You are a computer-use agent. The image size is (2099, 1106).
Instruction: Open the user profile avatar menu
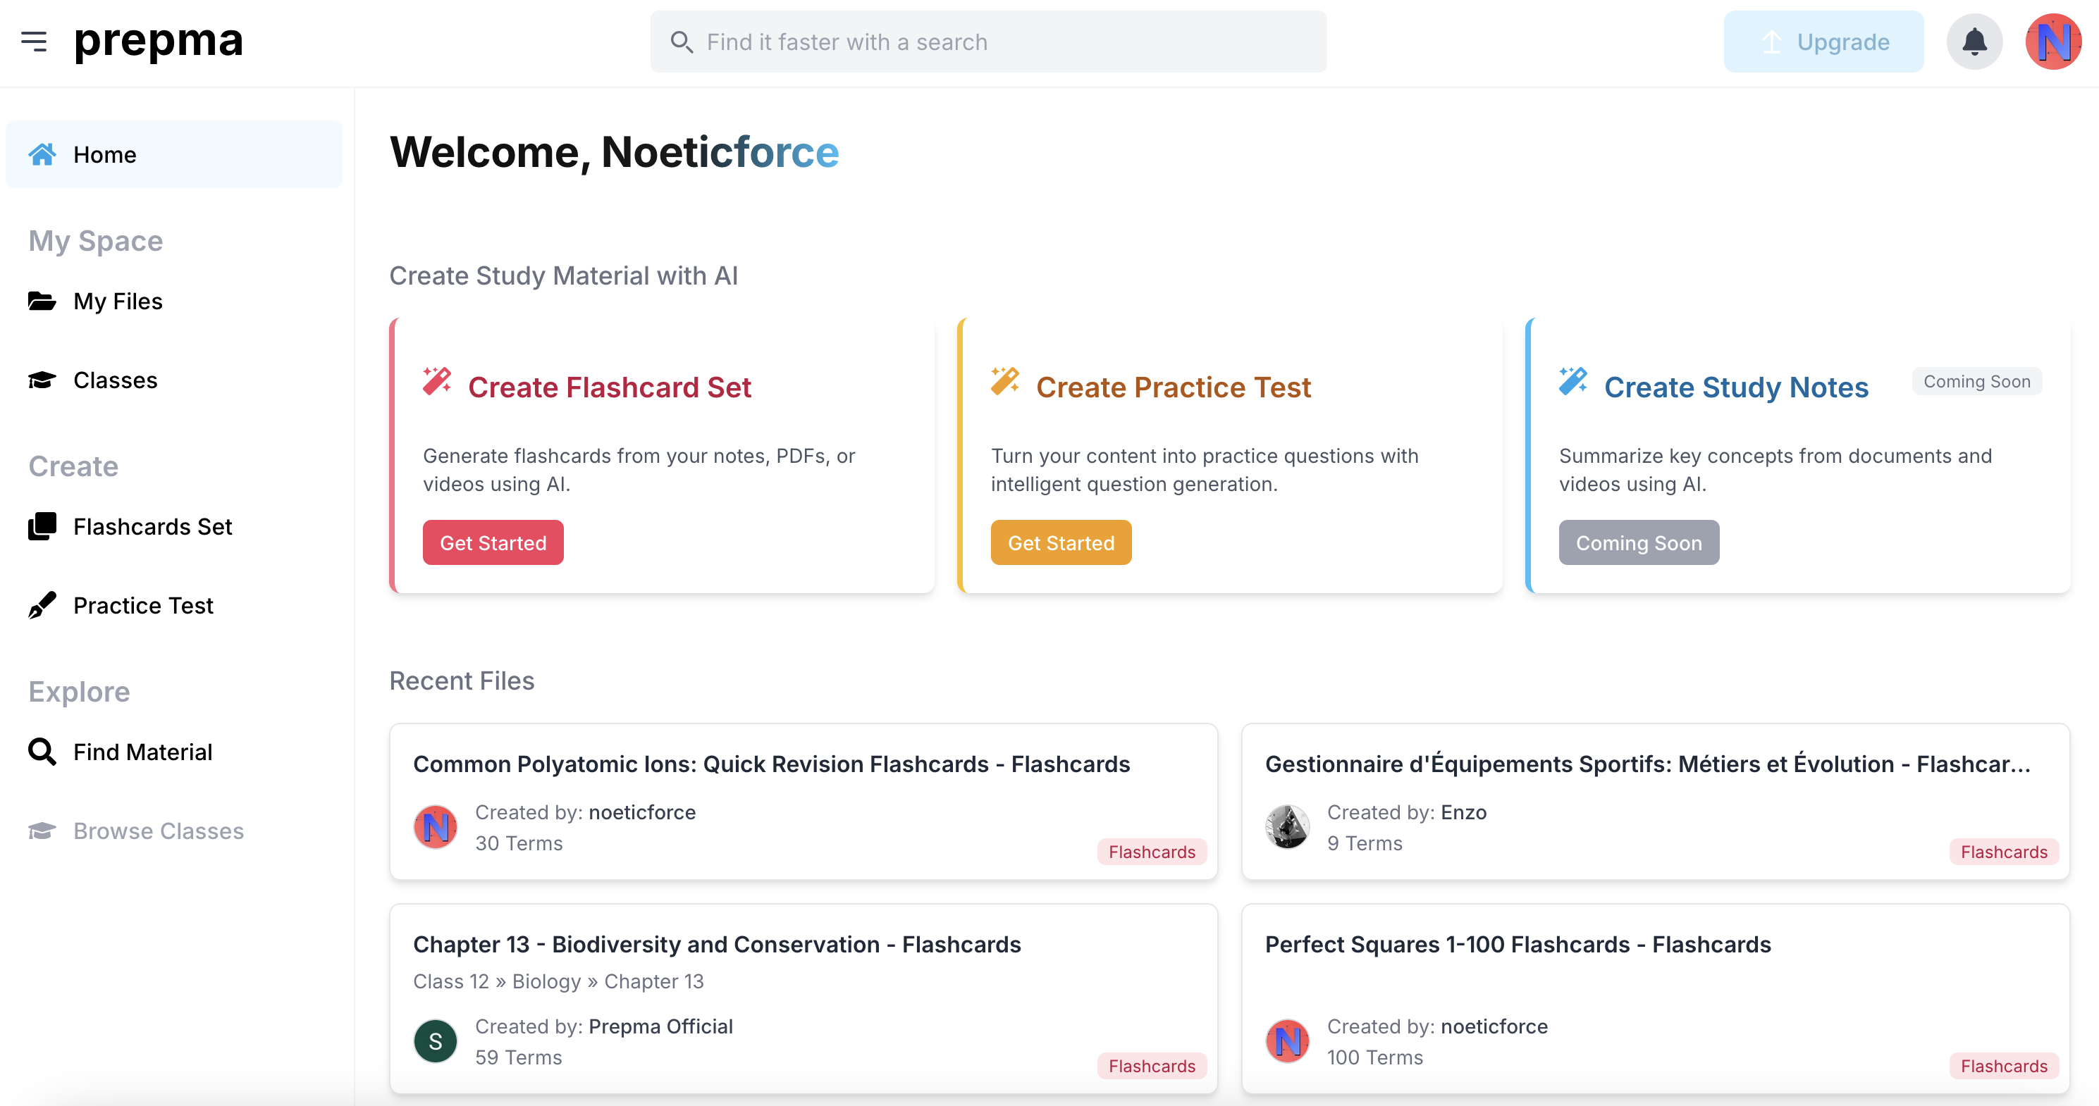(x=2053, y=42)
